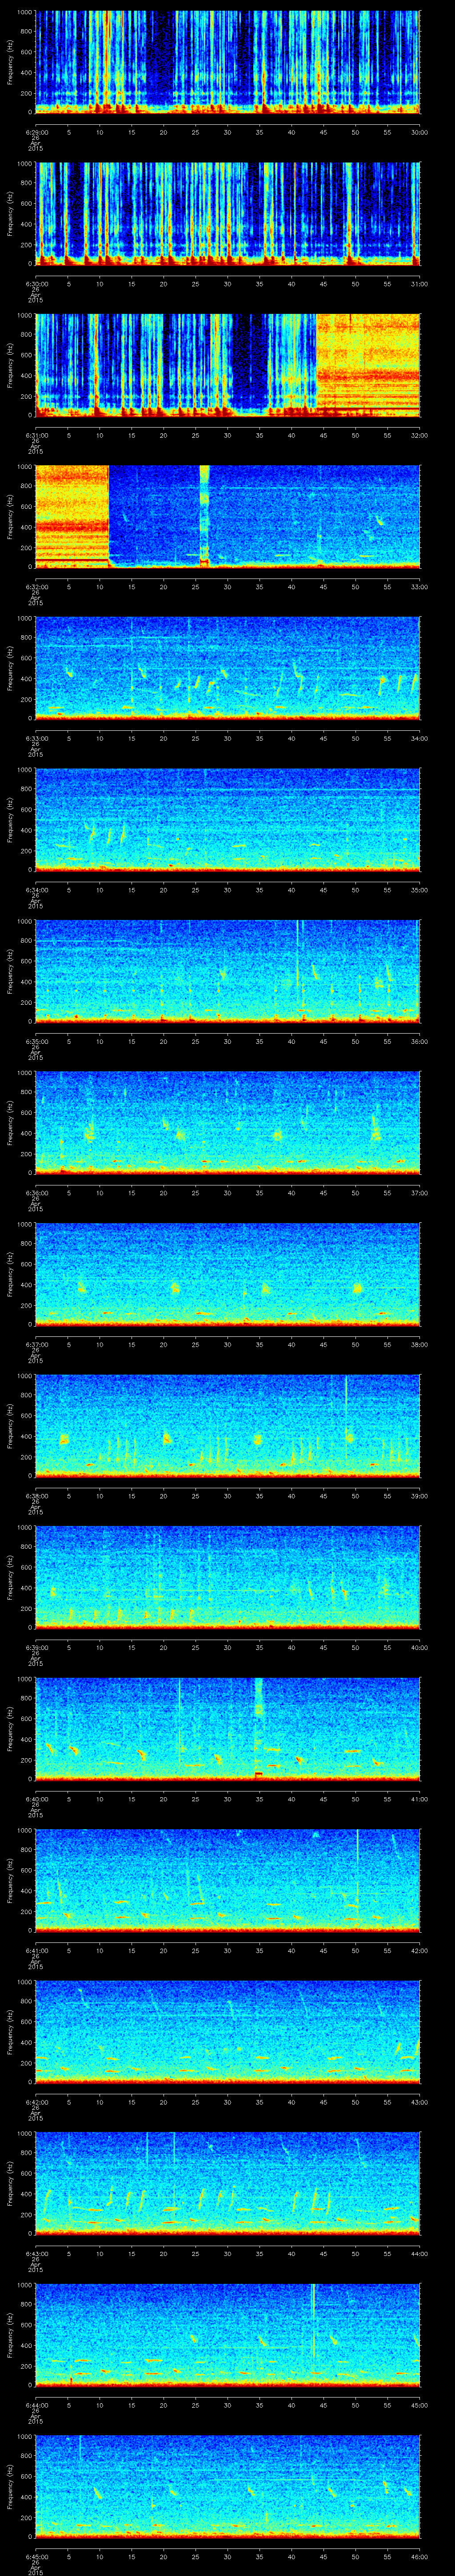Image resolution: width=455 pixels, height=2576 pixels.
Task: Select the spectrogram panel starting at 6:30:00
Action: pos(228,214)
